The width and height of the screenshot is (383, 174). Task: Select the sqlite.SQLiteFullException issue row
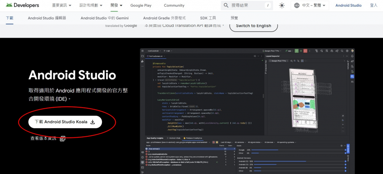pyautogui.click(x=190, y=162)
